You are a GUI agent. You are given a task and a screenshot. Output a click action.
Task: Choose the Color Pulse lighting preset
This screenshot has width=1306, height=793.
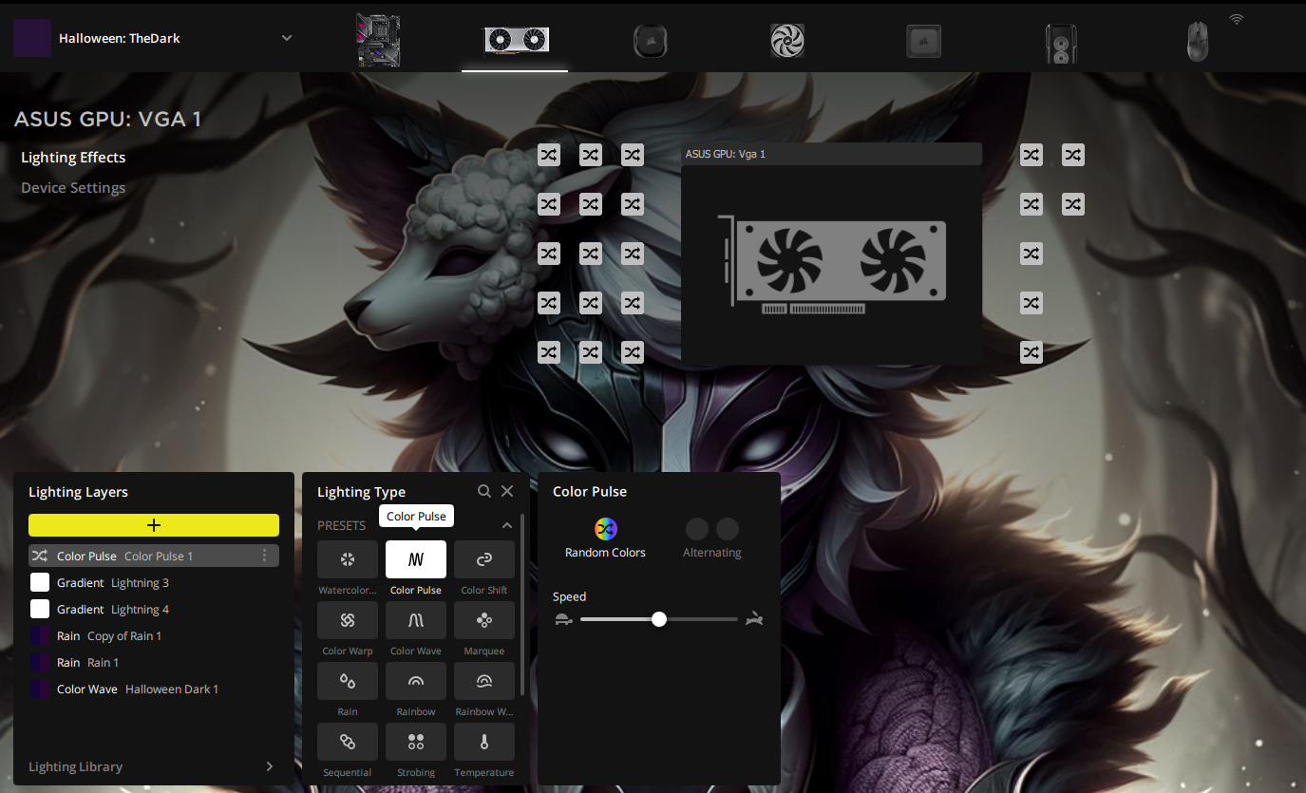click(x=416, y=559)
